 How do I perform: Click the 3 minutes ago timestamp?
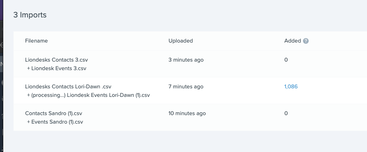(x=186, y=60)
